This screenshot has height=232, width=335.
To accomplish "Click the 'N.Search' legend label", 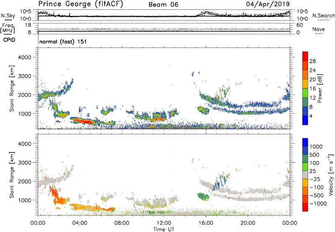I will click(x=324, y=15).
